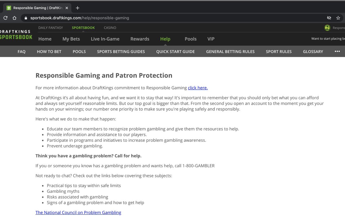Open the Help menu item
This screenshot has height=216, width=345.
[165, 39]
